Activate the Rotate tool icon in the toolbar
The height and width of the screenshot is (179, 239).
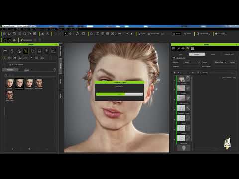pyautogui.click(x=77, y=34)
